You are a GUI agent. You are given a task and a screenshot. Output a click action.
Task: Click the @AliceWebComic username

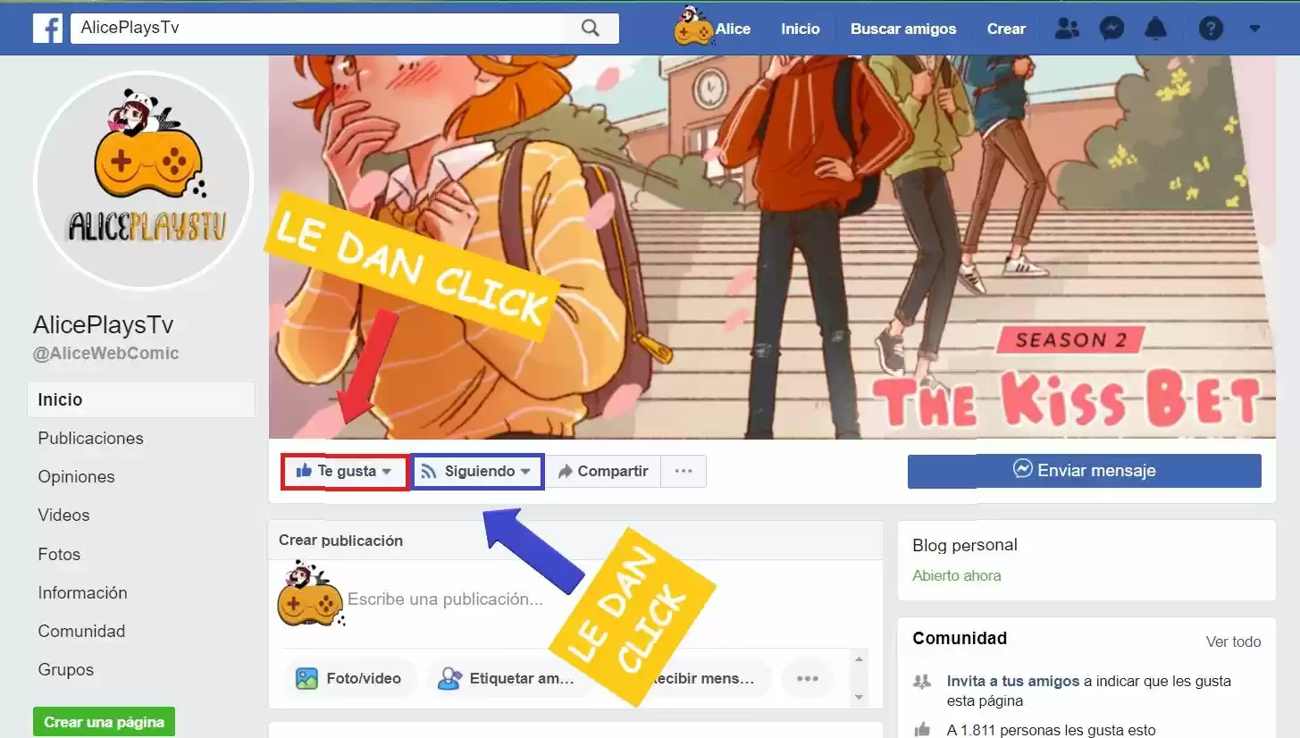coord(106,353)
